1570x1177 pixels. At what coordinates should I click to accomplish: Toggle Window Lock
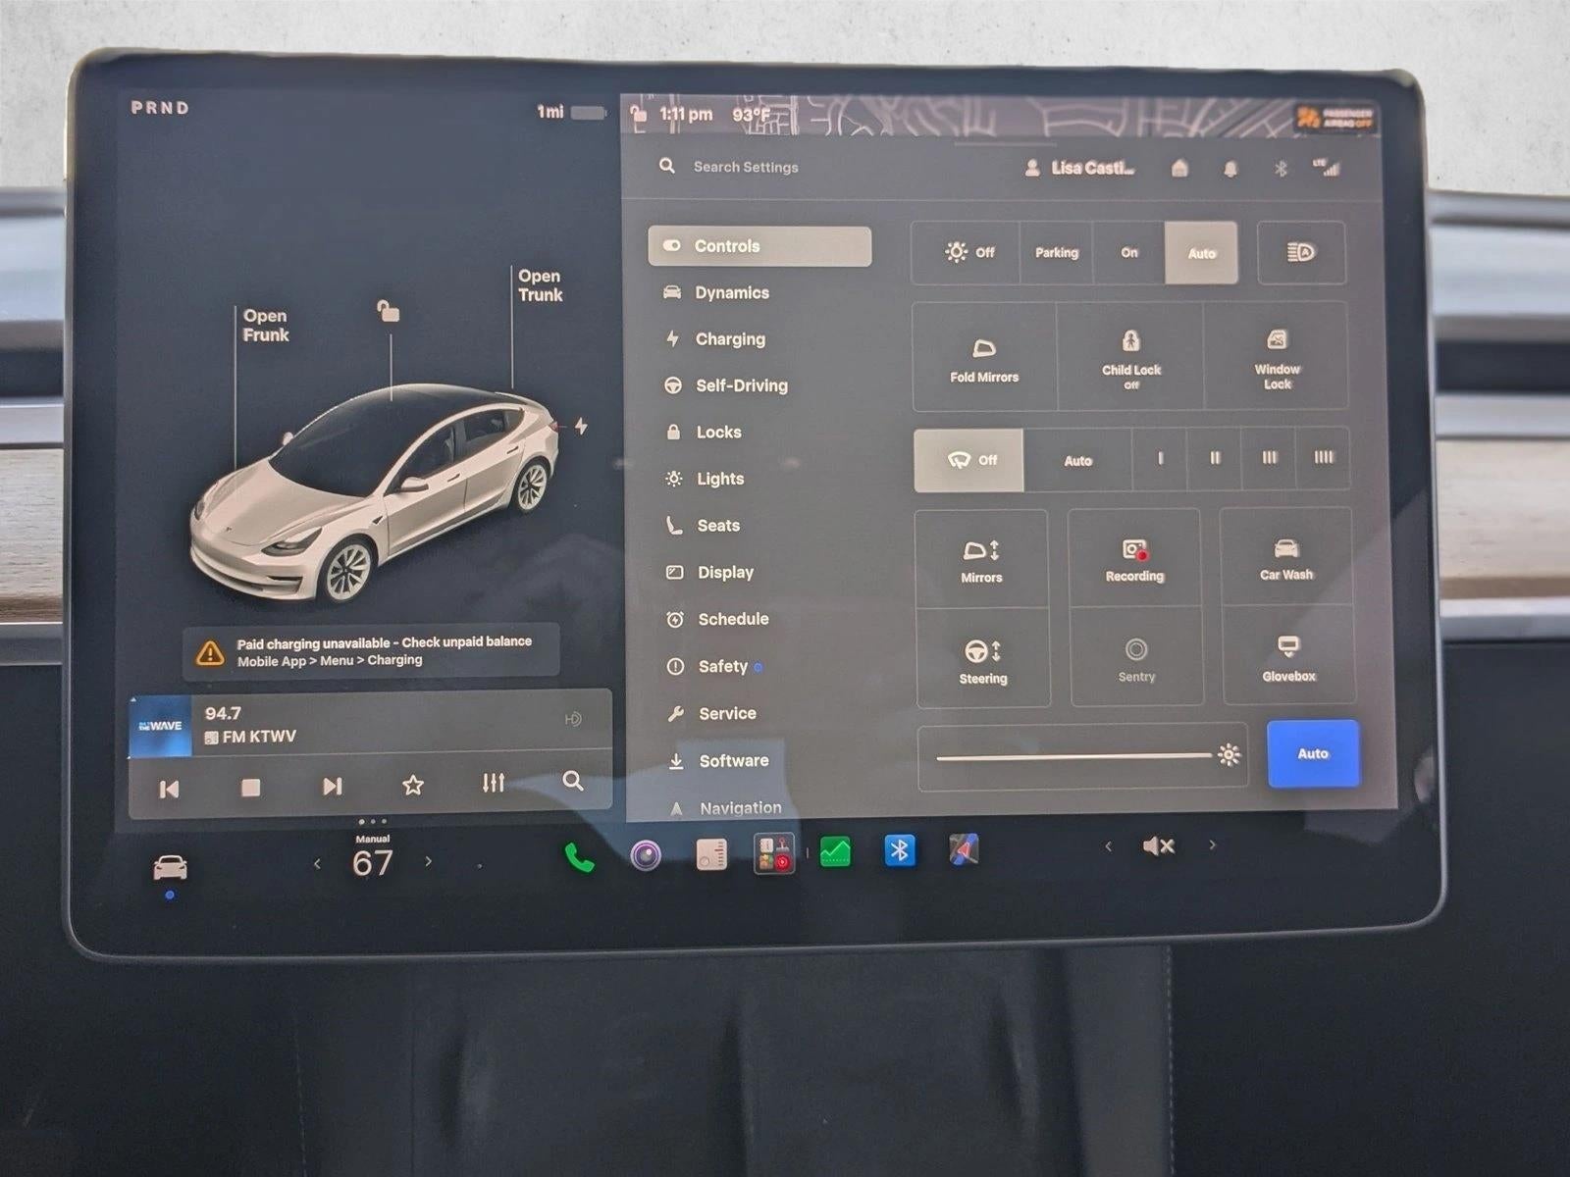pos(1277,357)
